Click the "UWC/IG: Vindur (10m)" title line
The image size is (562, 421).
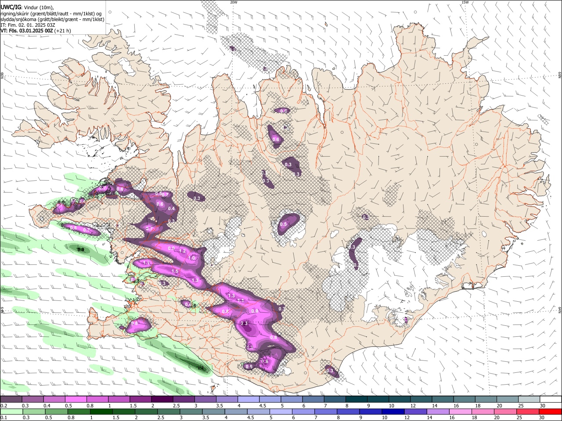click(27, 7)
